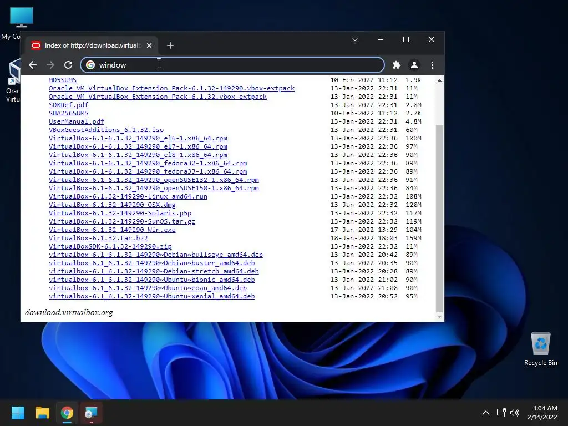Open the Chrome extensions puzzle icon
Viewport: 568px width, 426px height.
396,65
